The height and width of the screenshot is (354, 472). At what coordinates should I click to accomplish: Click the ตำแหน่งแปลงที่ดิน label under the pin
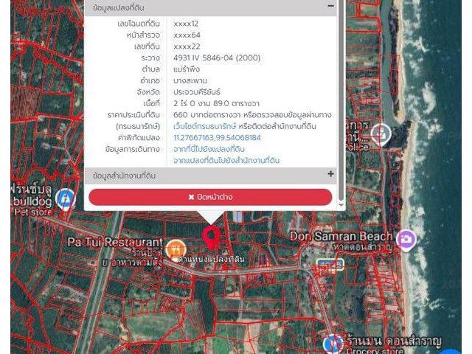(211, 259)
